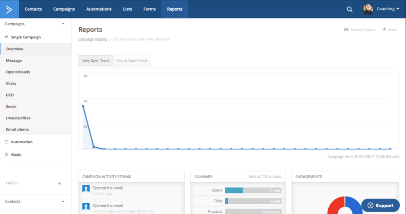Click the activity contact icon near Chicago
406x214 pixels.
pos(86,206)
